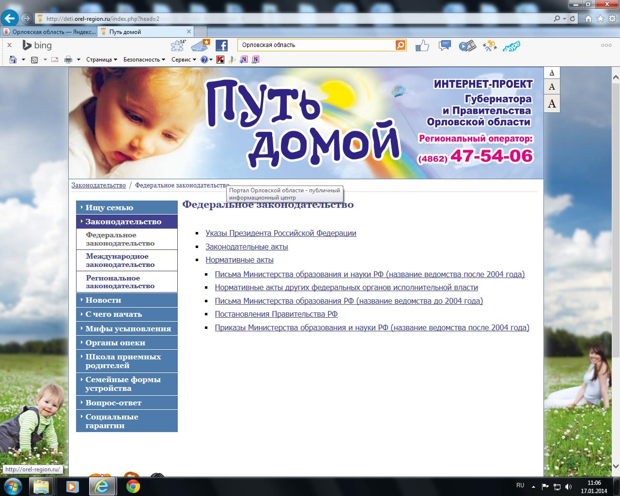
Task: Check the weather snowflake icon showing 14°
Action: tap(178, 45)
